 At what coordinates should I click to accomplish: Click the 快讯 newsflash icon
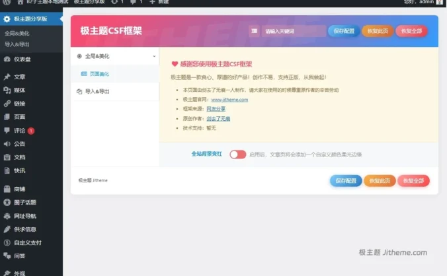pyautogui.click(x=7, y=170)
